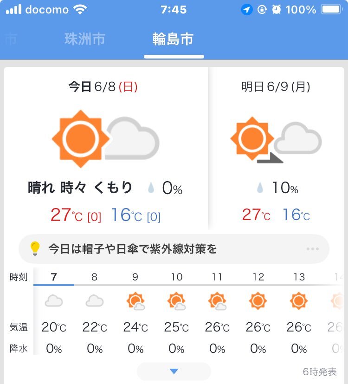Open the 今日 6/8 (日) forecast card
This screenshot has height=384, width=348.
103,87
